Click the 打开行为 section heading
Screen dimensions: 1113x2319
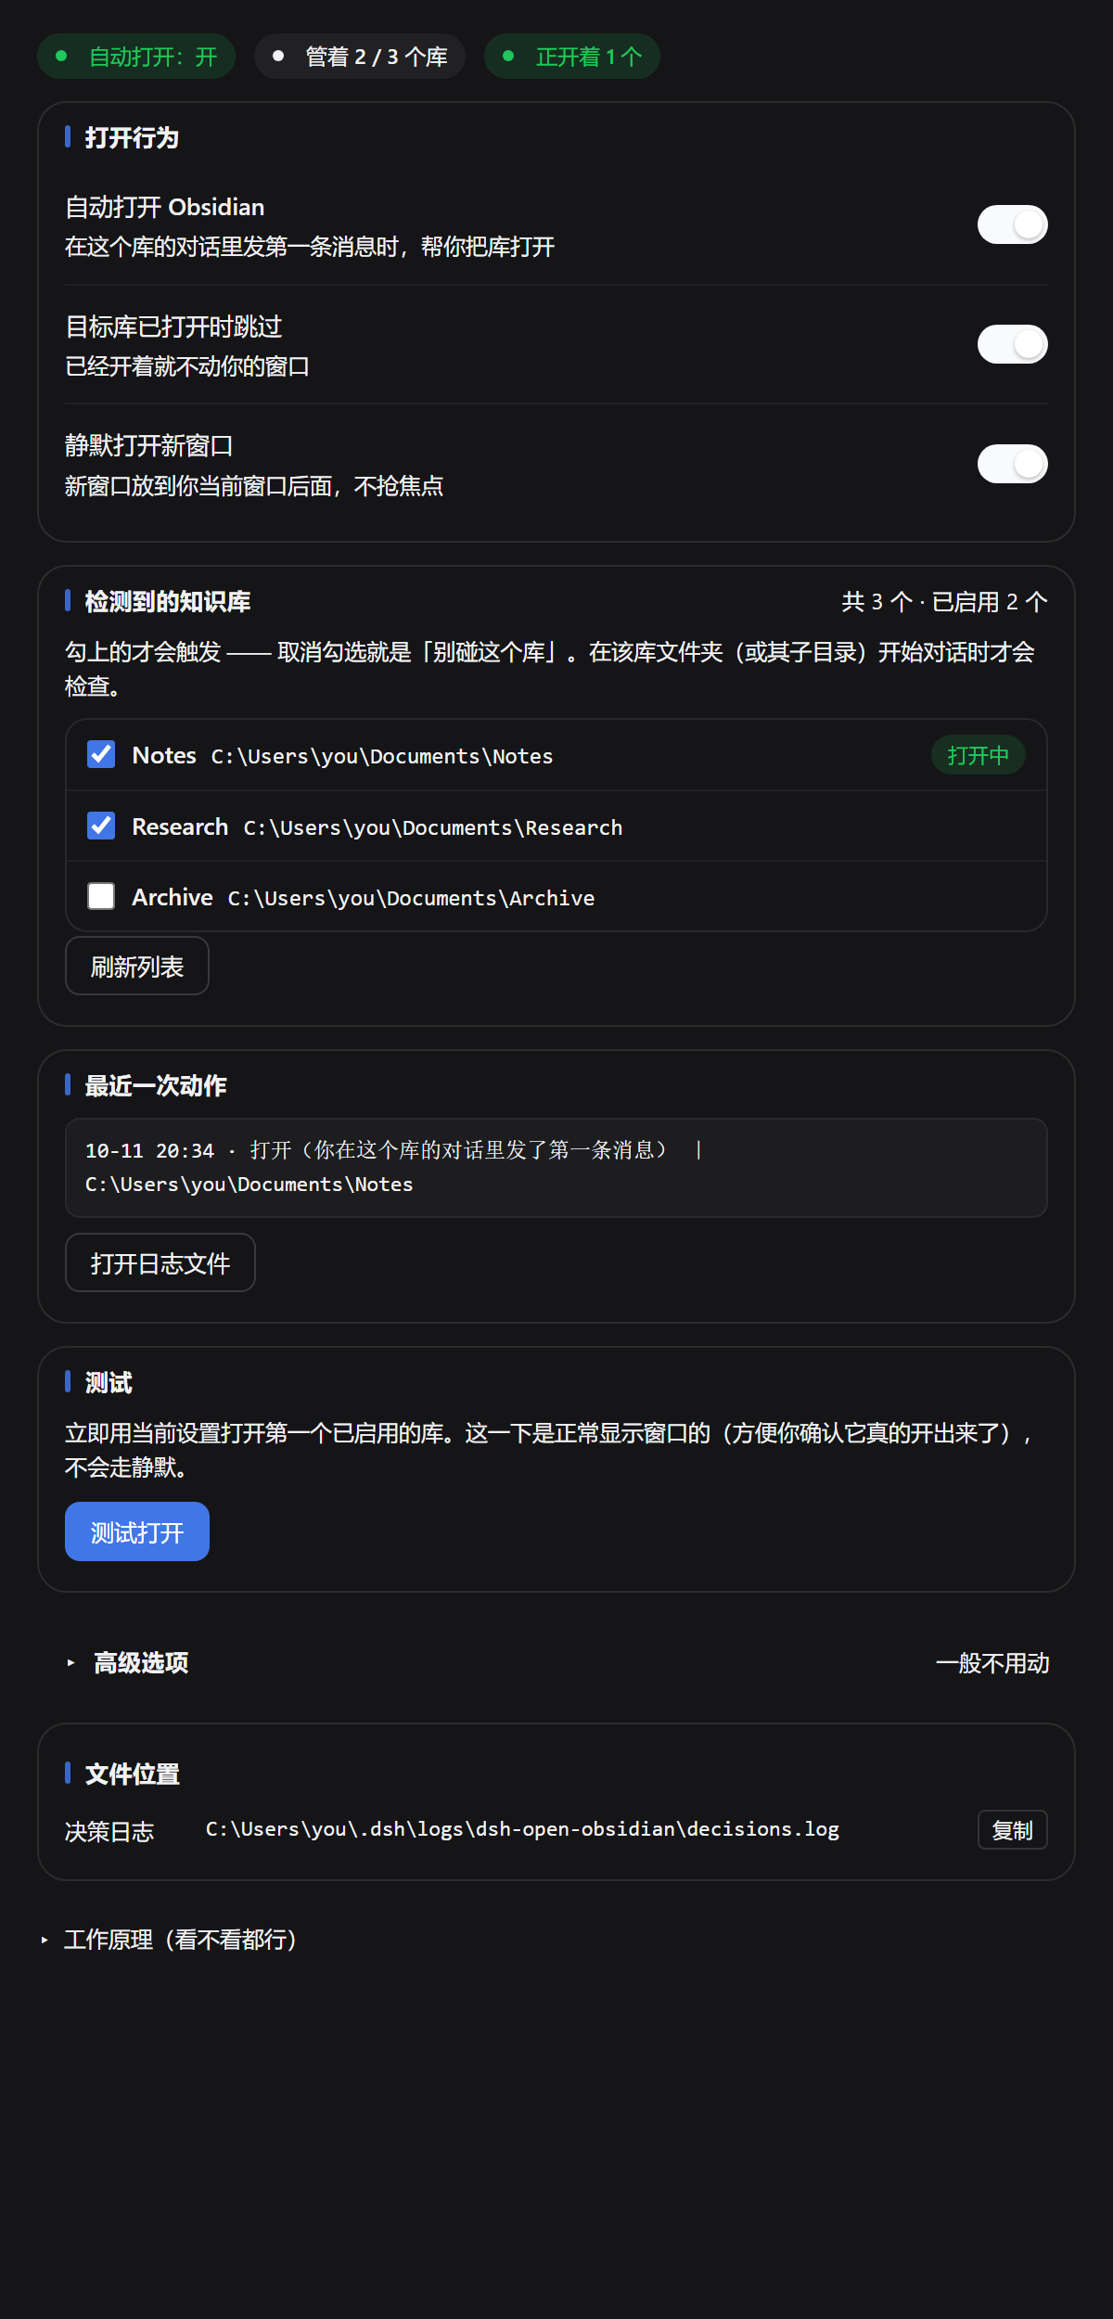(x=132, y=137)
